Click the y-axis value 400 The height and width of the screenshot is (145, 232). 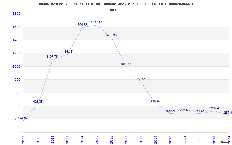click(x=18, y=106)
